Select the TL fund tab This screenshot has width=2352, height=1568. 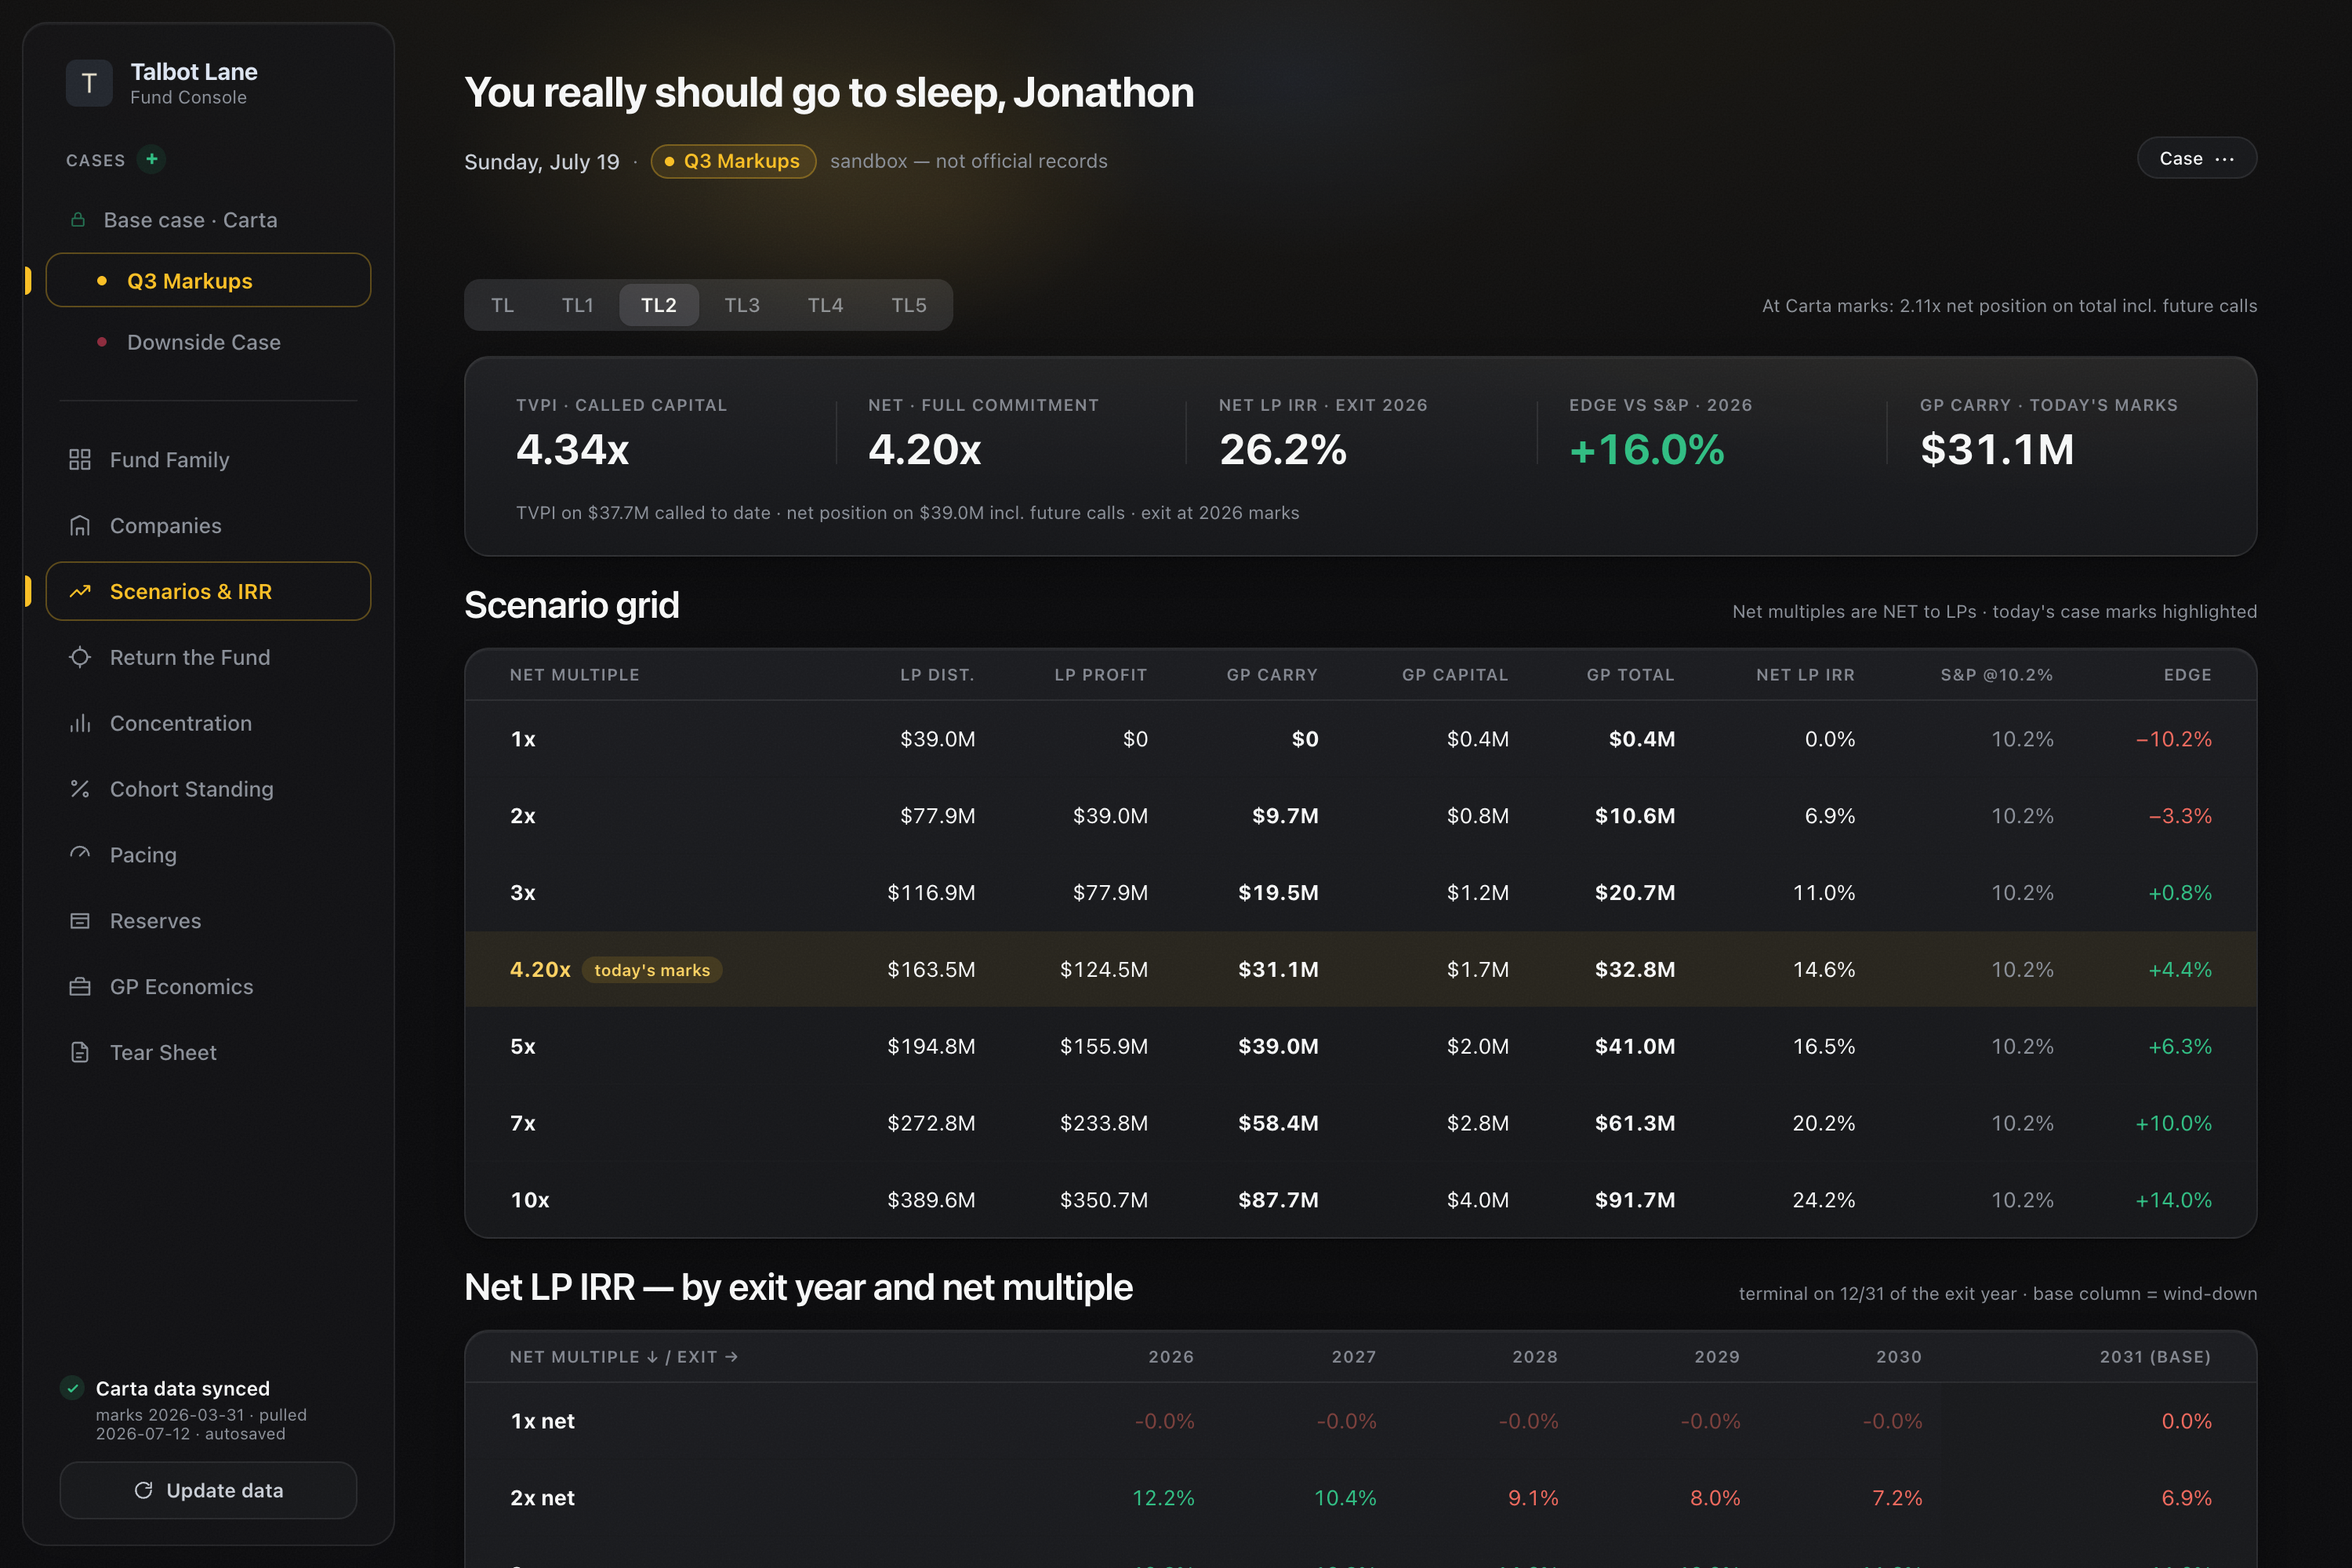click(x=502, y=305)
